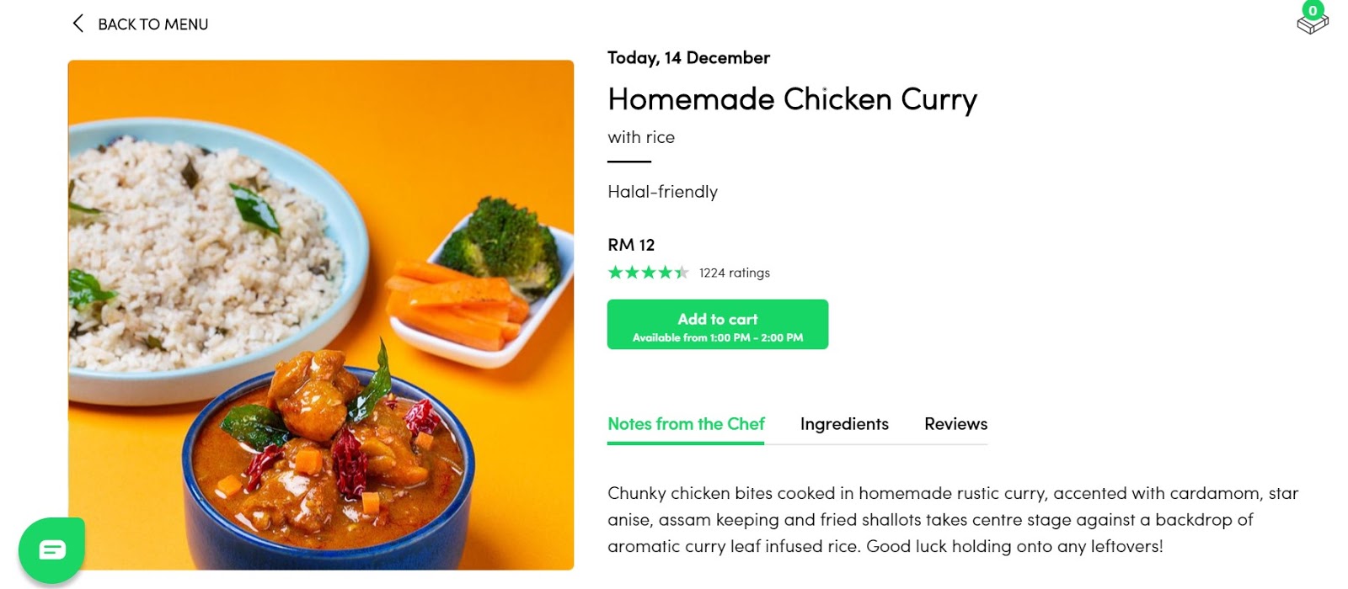Click the half-filled fifth rating star

pyautogui.click(x=682, y=273)
